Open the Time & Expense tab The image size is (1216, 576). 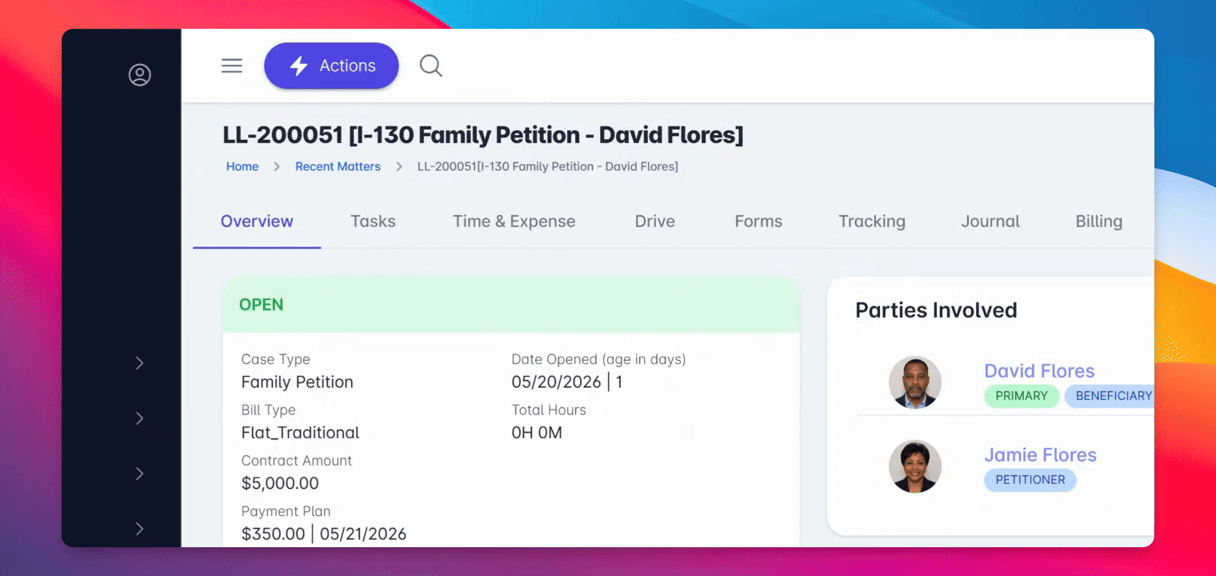click(x=514, y=222)
